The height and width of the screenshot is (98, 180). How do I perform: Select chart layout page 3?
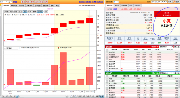click(x=9, y=96)
